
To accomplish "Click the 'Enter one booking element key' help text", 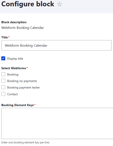I will tap(25, 142).
